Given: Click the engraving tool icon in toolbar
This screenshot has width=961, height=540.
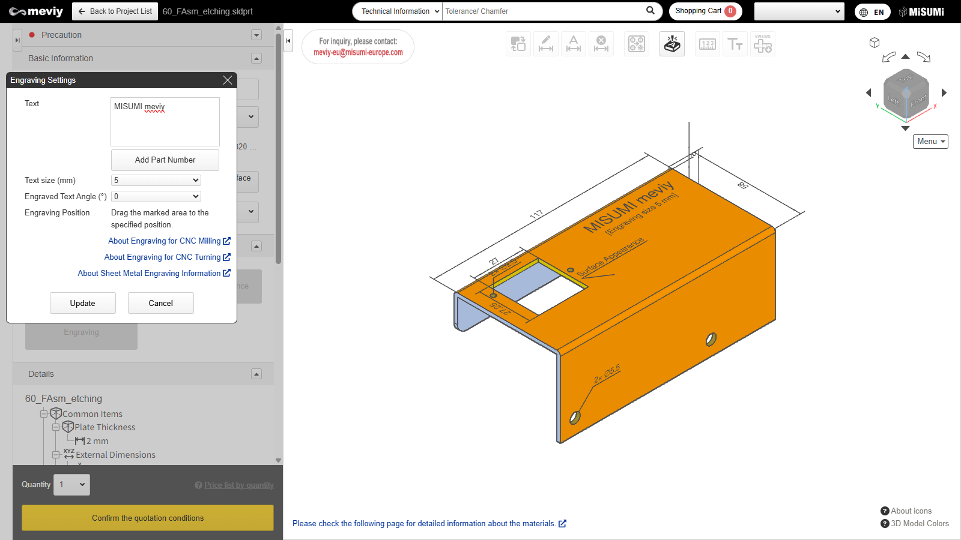Looking at the screenshot, I should click(x=672, y=44).
